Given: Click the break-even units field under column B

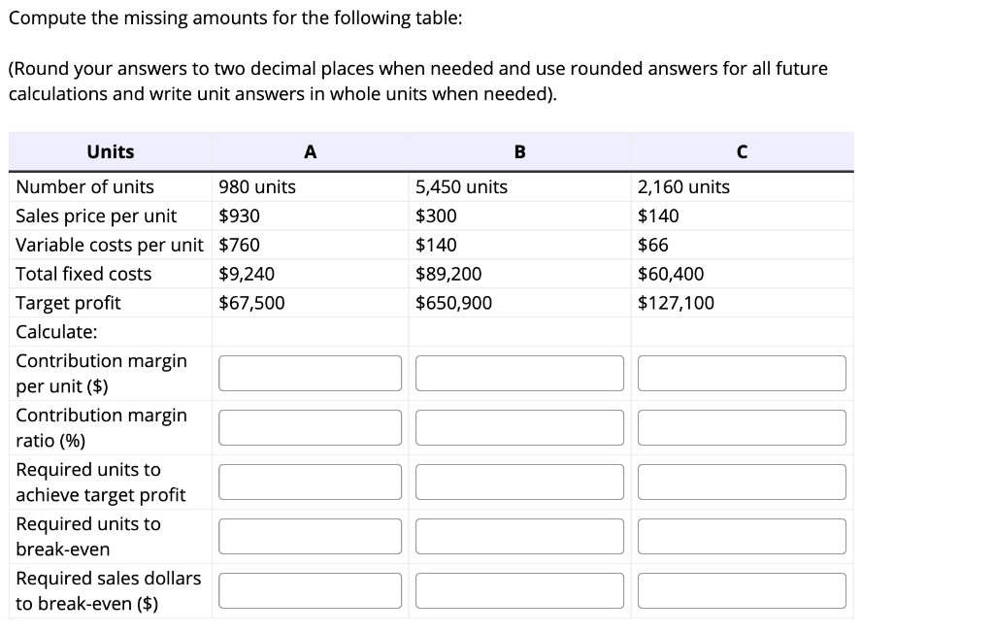Looking at the screenshot, I should 519,535.
